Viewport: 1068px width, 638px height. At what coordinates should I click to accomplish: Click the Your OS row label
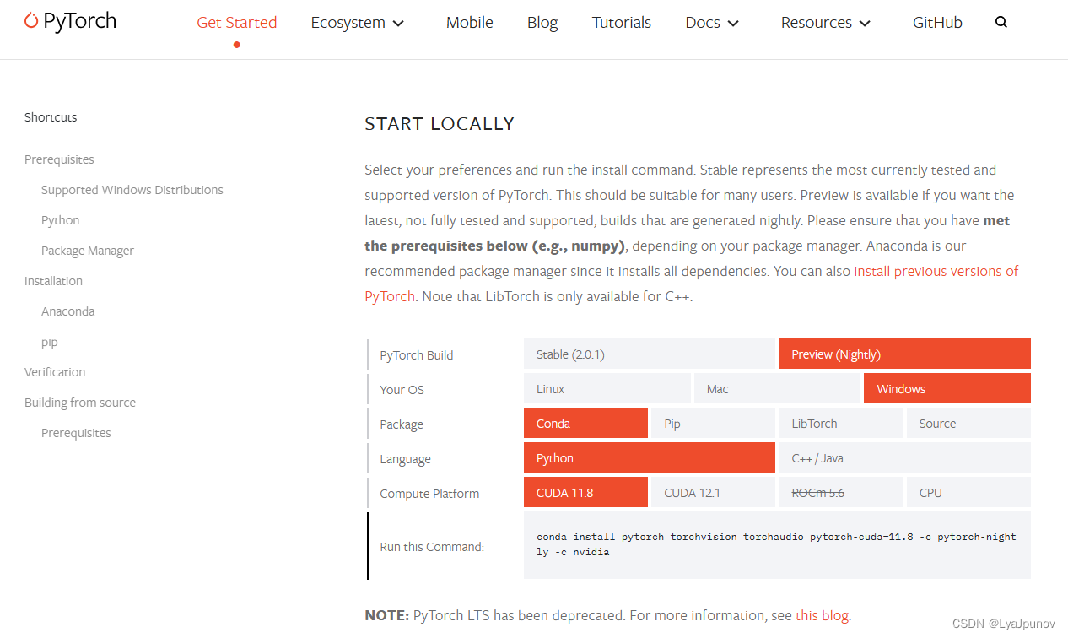tap(402, 390)
